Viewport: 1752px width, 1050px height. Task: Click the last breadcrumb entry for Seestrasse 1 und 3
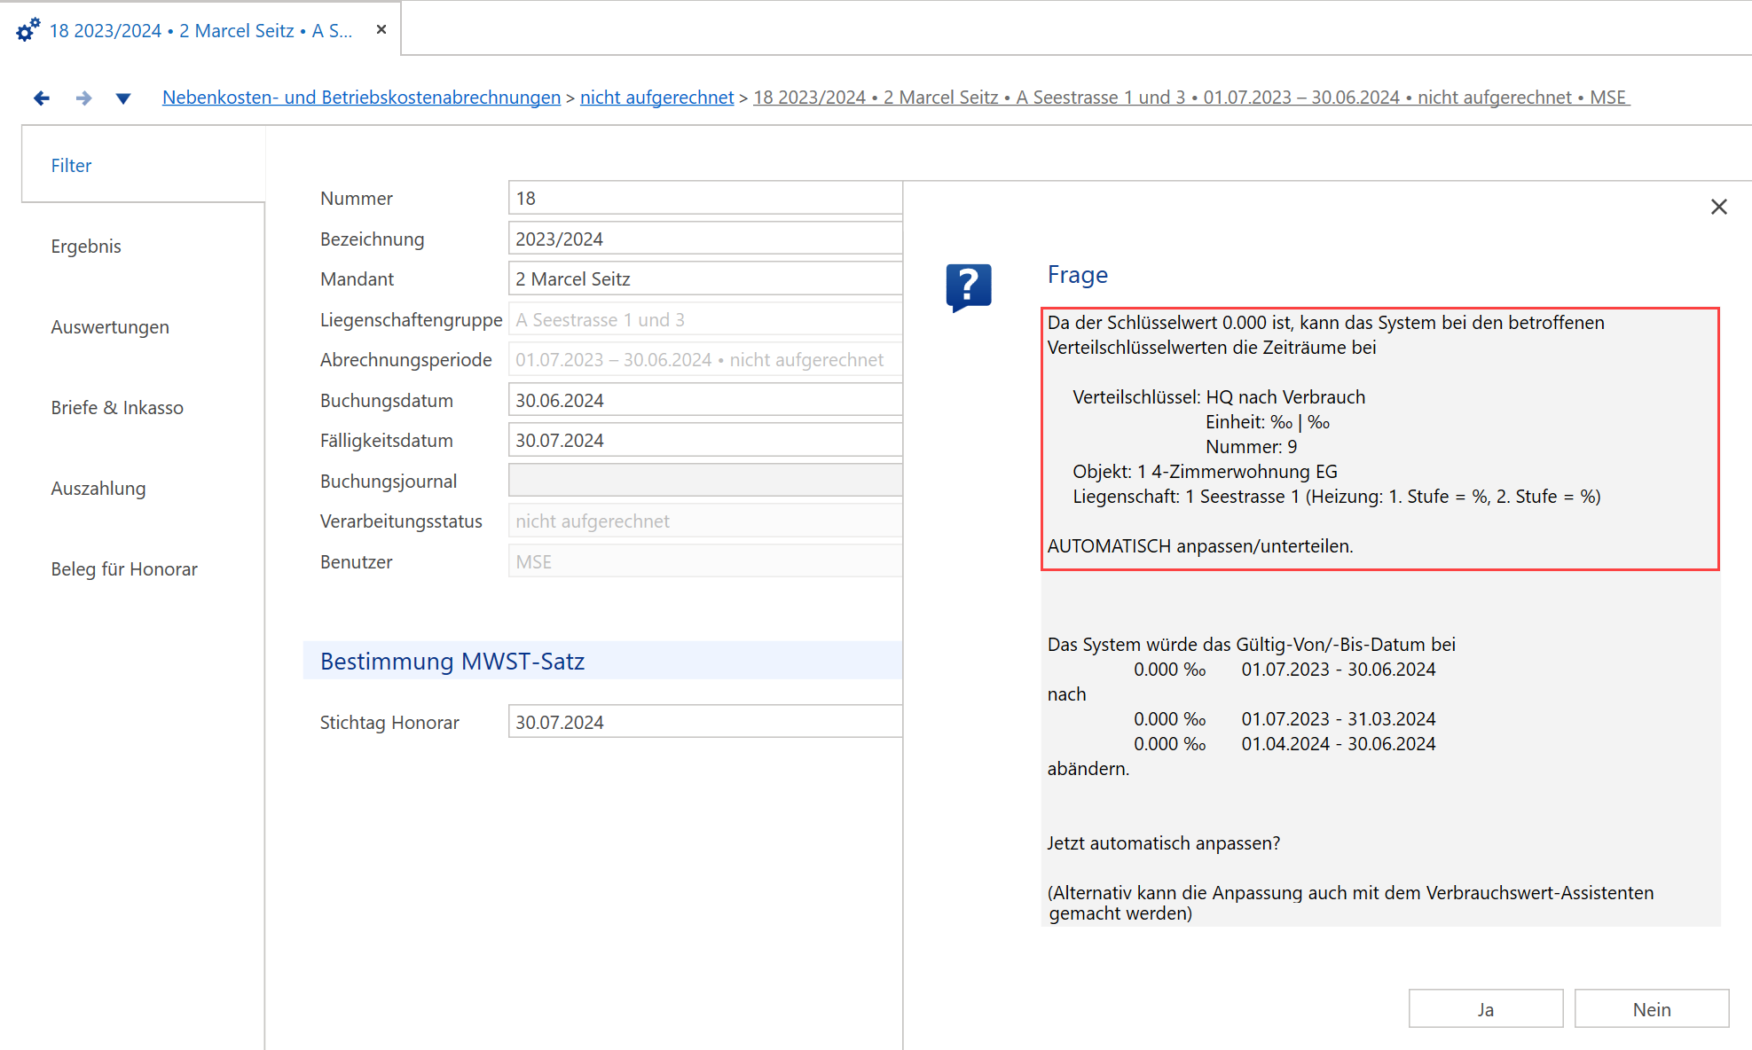tap(1190, 98)
